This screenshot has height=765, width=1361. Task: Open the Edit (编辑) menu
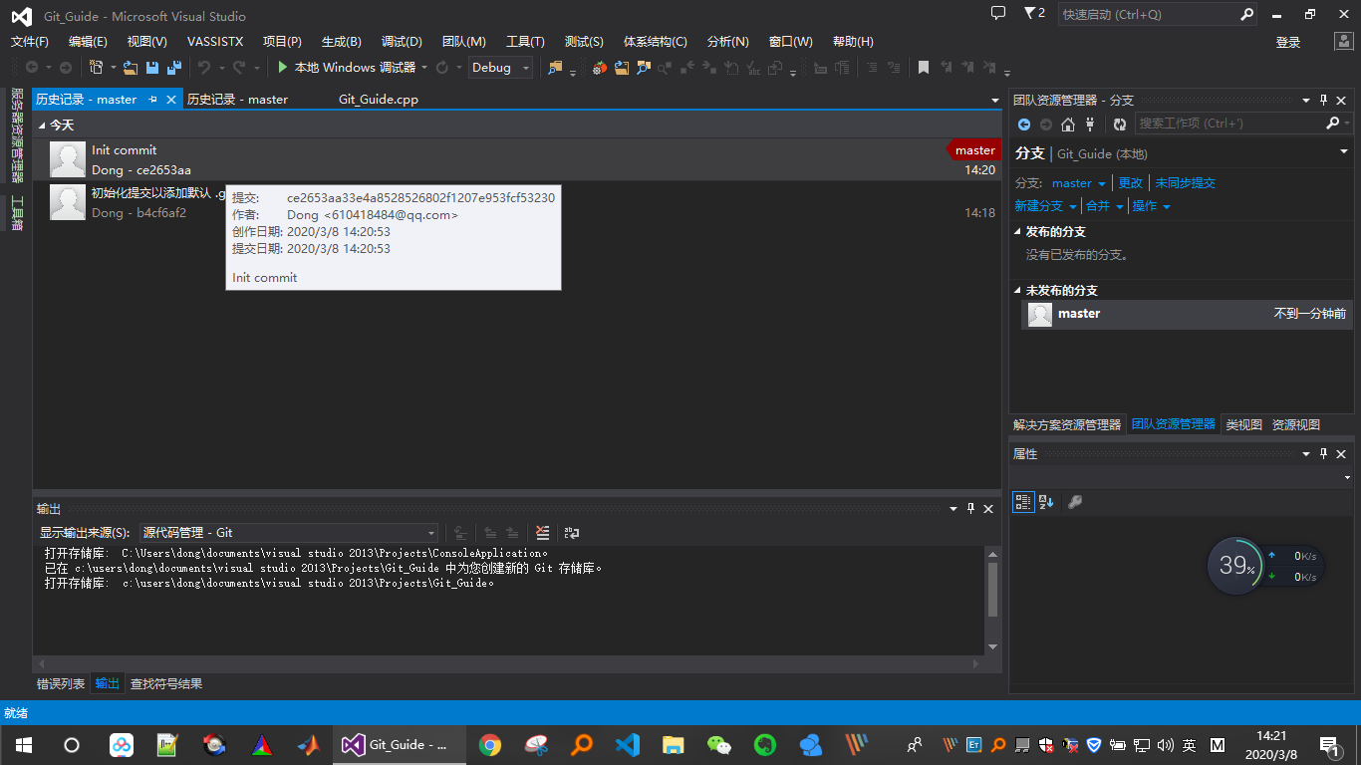click(88, 42)
